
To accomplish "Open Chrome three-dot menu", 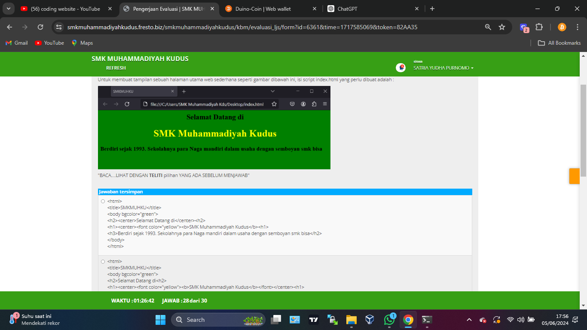I will click(x=577, y=27).
